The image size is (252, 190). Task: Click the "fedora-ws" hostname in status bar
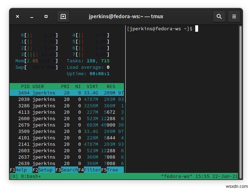coord(176,176)
